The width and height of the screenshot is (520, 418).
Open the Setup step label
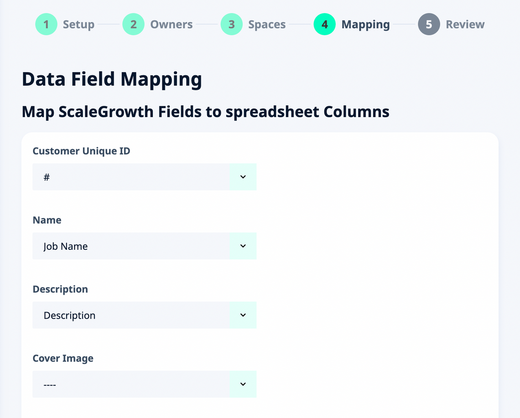pos(78,24)
